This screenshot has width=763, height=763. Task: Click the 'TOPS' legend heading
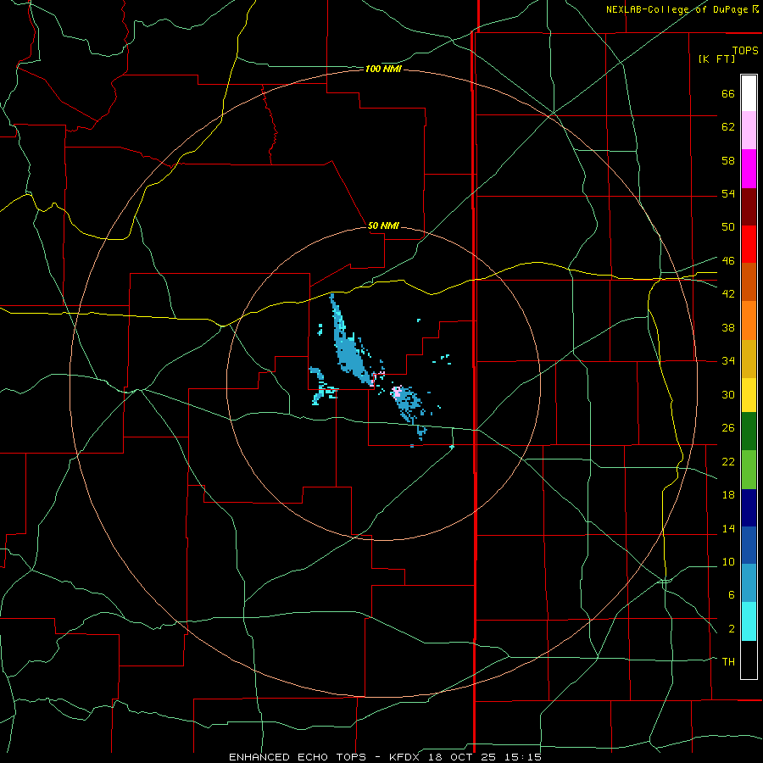coord(745,50)
